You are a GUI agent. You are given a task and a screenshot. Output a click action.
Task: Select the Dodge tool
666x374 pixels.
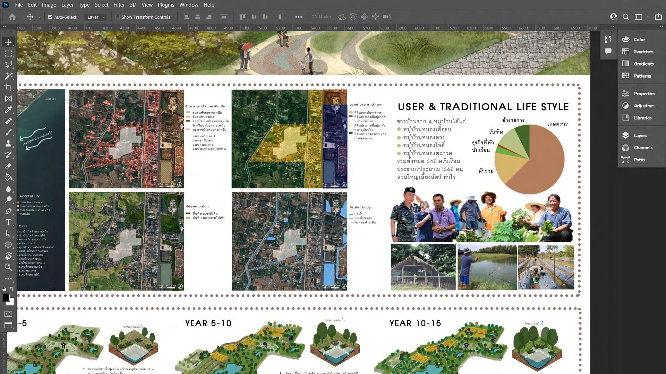point(8,200)
